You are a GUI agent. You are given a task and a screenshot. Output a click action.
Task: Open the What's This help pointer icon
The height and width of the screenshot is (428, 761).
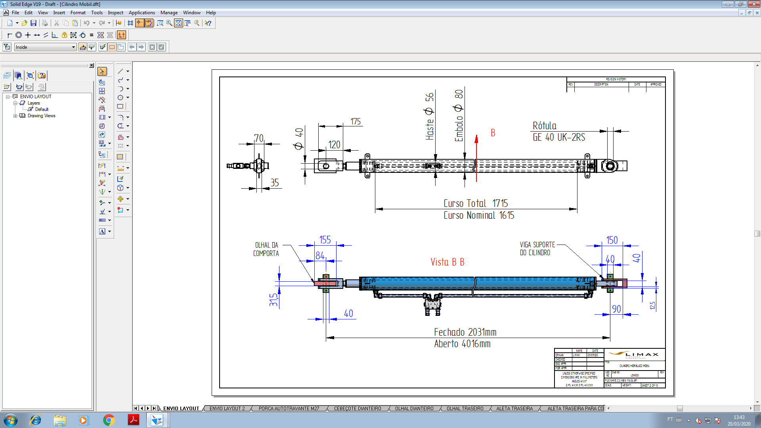tap(208, 23)
